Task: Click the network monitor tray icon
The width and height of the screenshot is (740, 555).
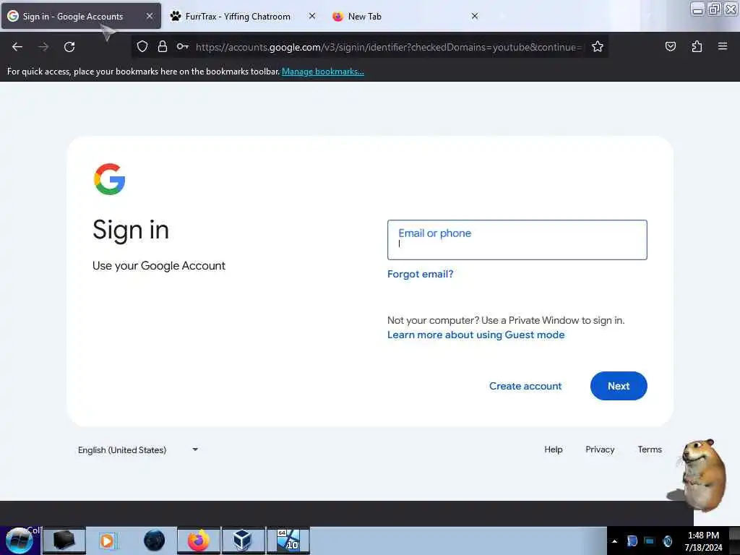Action: [650, 541]
